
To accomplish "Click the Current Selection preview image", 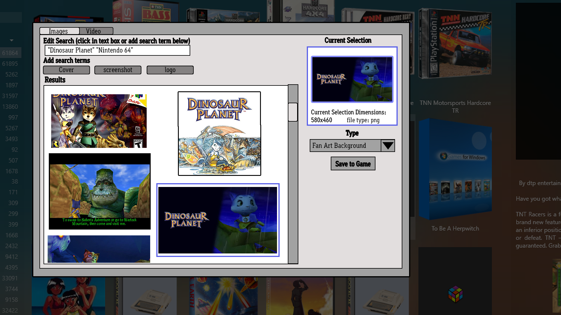I will coord(352,79).
